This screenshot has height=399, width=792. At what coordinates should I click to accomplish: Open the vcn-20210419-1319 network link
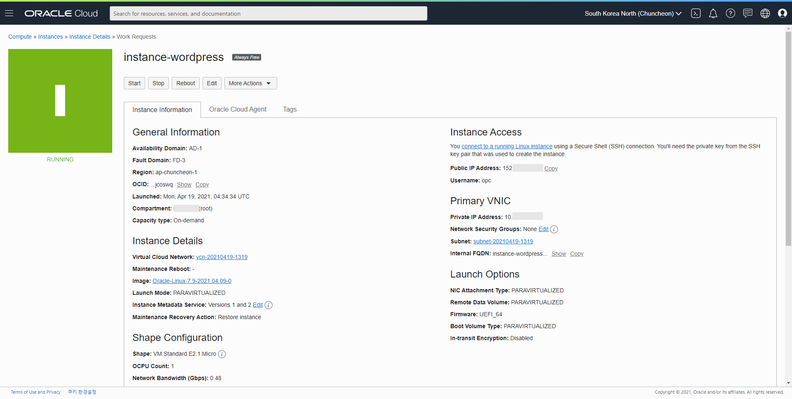coord(222,257)
